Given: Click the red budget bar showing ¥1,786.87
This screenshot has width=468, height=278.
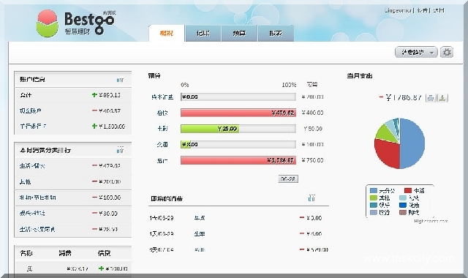Looking at the screenshot, I should tap(238, 160).
